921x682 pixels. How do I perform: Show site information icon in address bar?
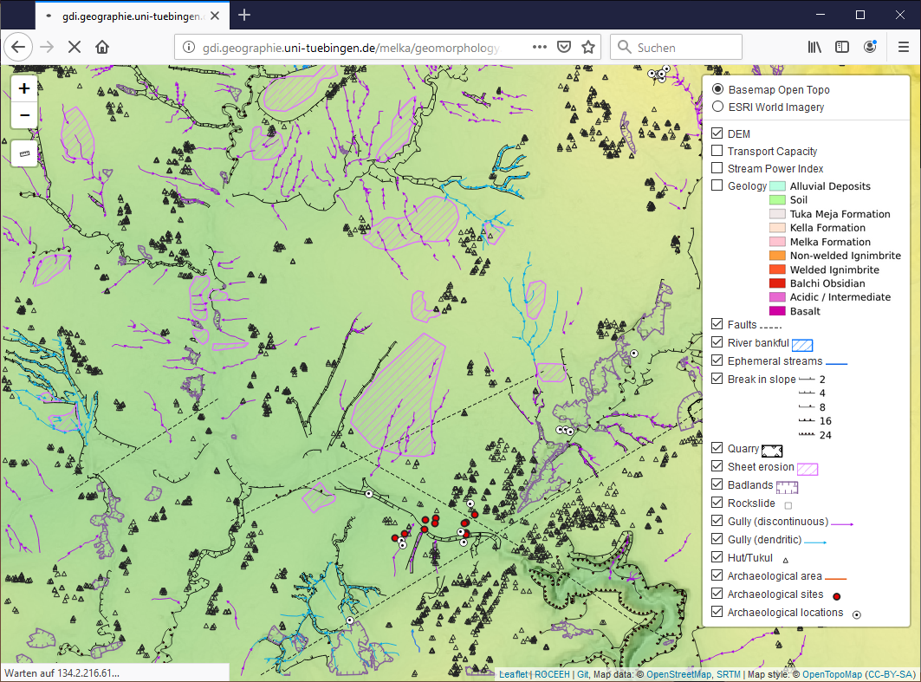(x=189, y=47)
